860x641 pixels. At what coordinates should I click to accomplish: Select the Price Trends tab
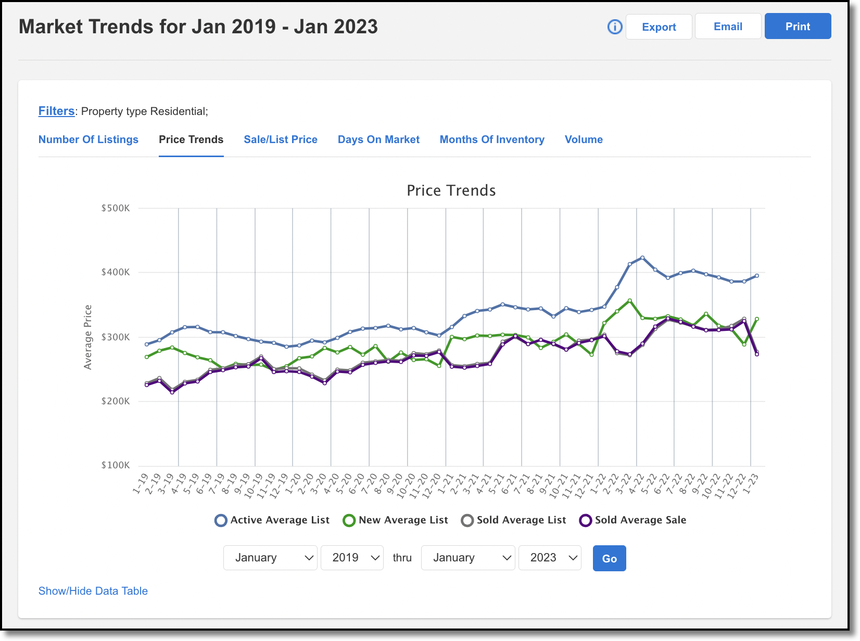191,139
